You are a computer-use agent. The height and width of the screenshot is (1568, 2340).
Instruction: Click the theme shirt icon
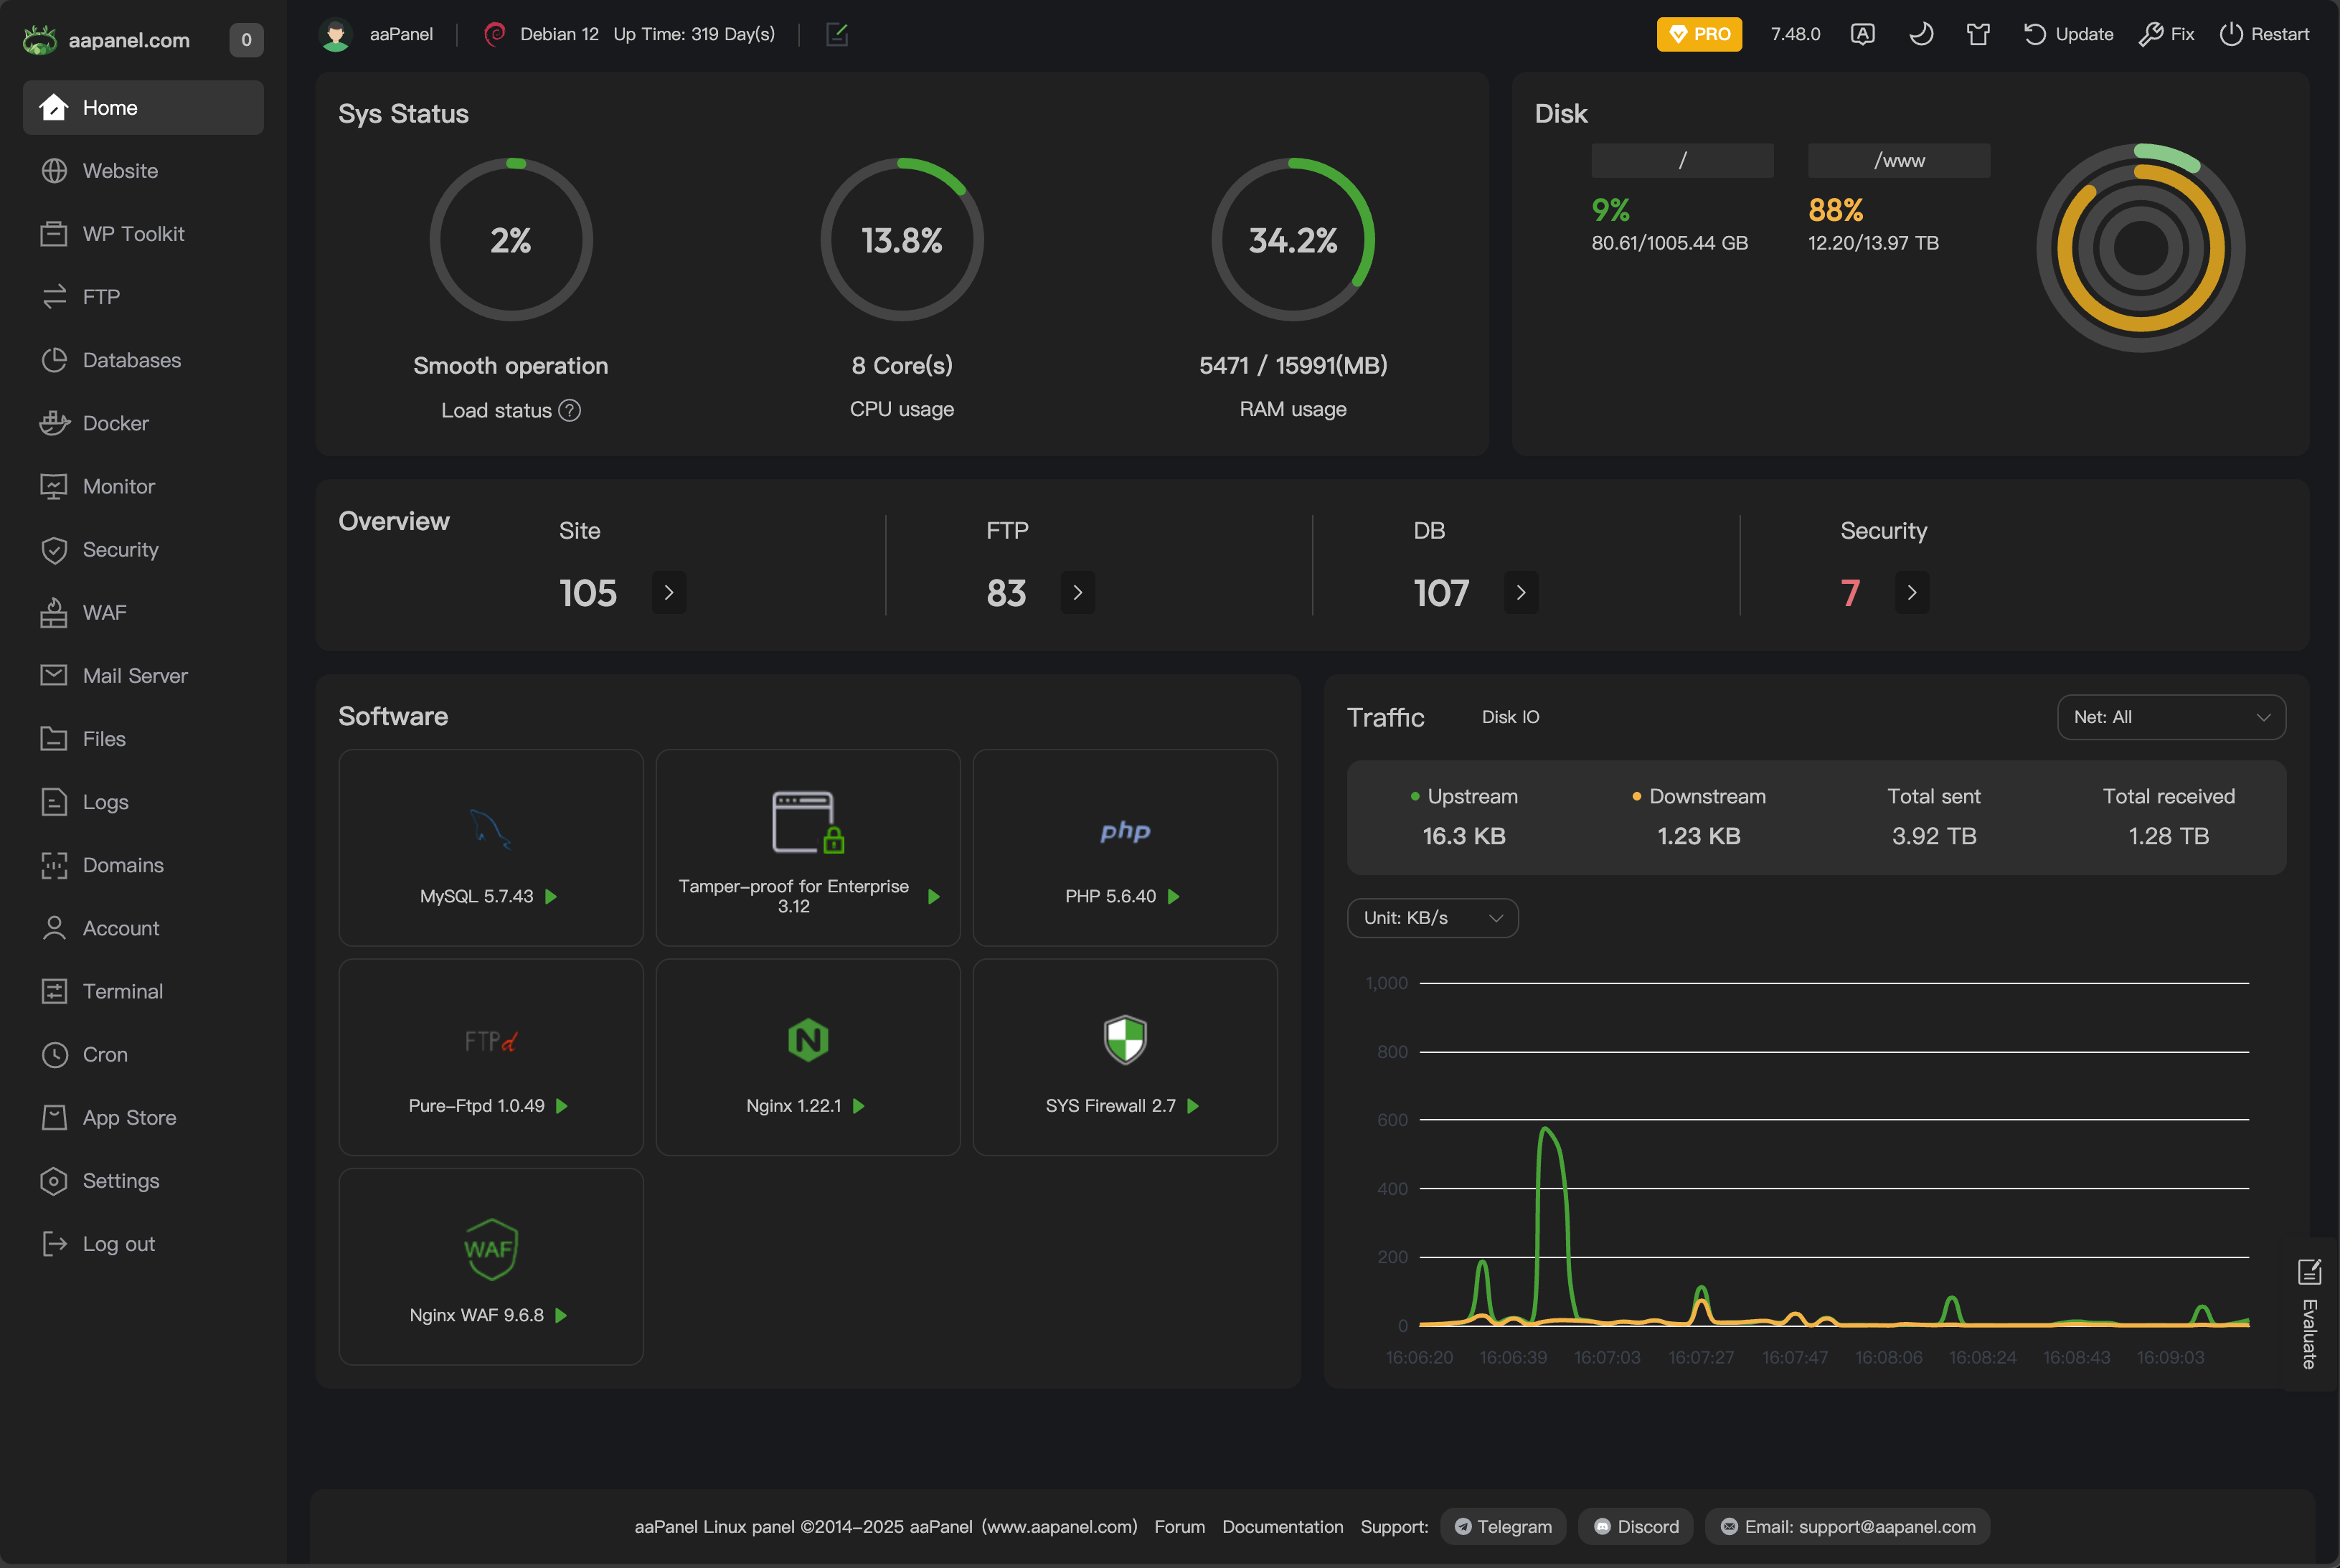tap(1977, 34)
